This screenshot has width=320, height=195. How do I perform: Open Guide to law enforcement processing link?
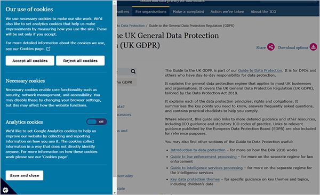coord(203,157)
